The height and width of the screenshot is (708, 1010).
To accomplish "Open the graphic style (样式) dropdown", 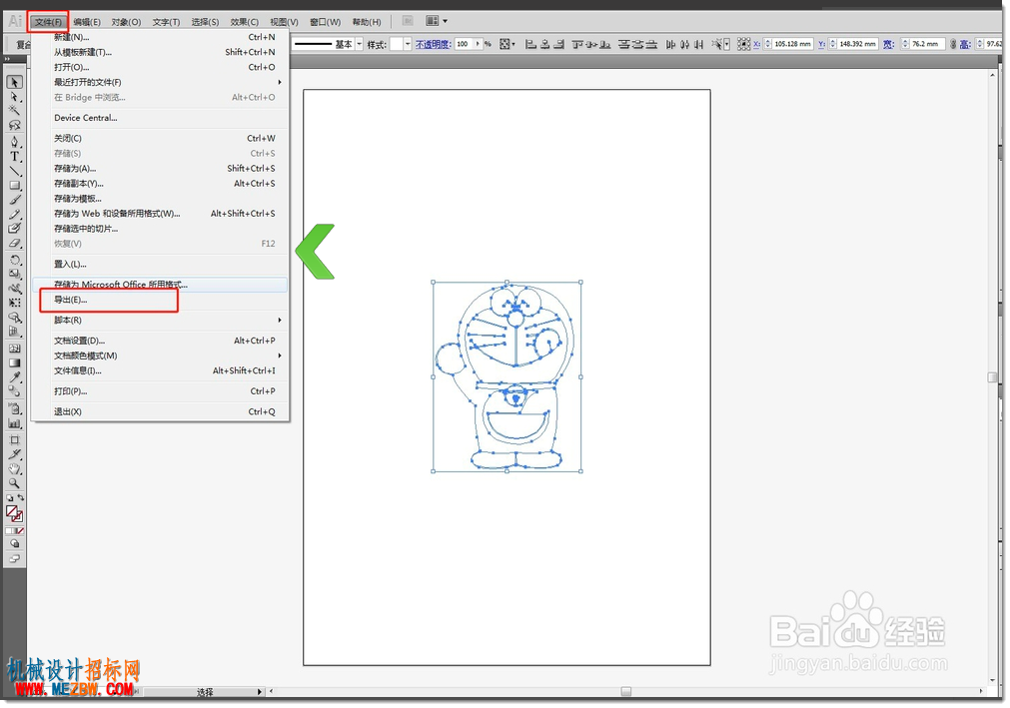I will [408, 44].
